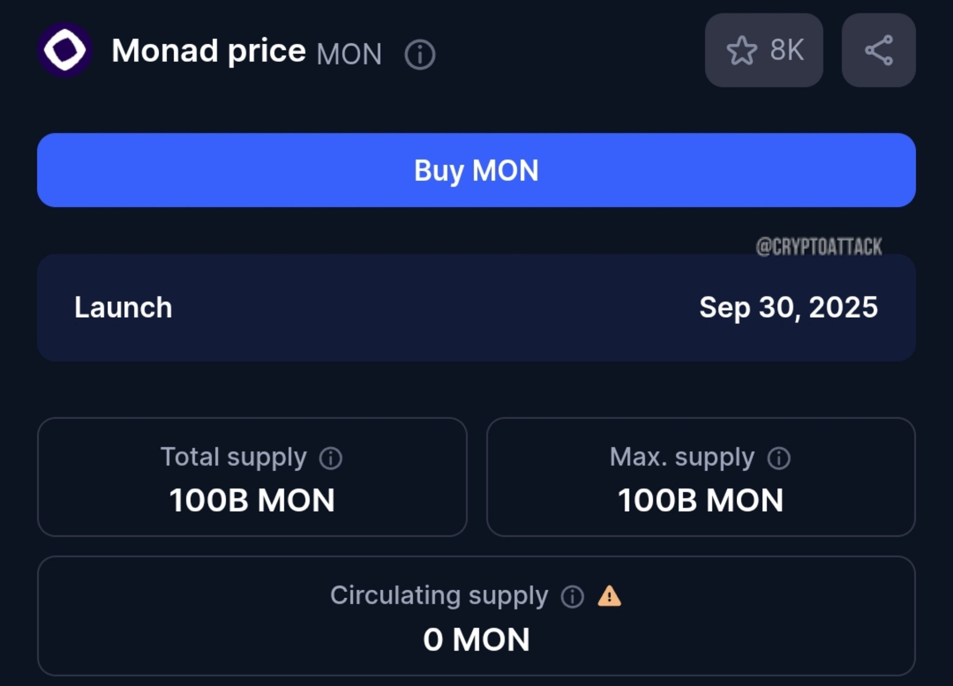Viewport: 953px width, 686px height.
Task: Show Total supply info tooltip icon
Action: coord(331,458)
